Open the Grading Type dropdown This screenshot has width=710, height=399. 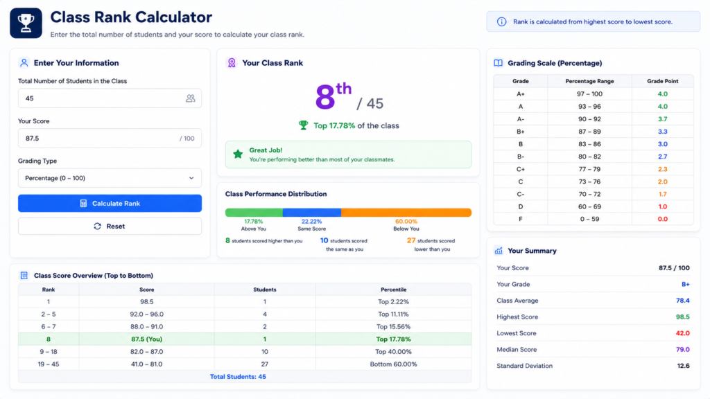click(x=110, y=178)
